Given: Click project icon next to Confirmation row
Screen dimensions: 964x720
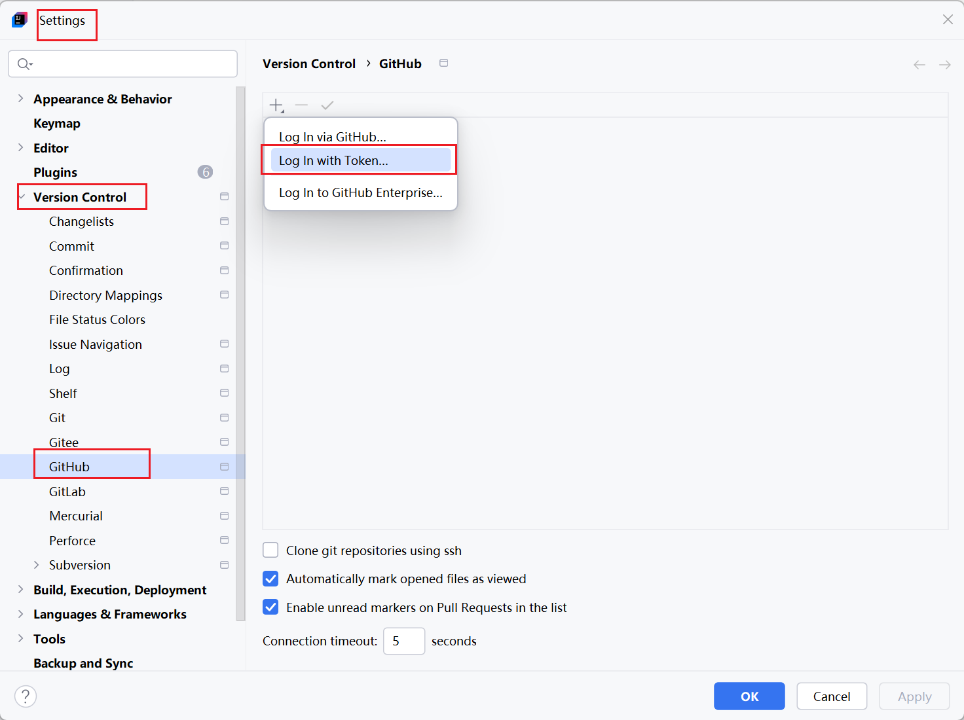Looking at the screenshot, I should pyautogui.click(x=224, y=270).
